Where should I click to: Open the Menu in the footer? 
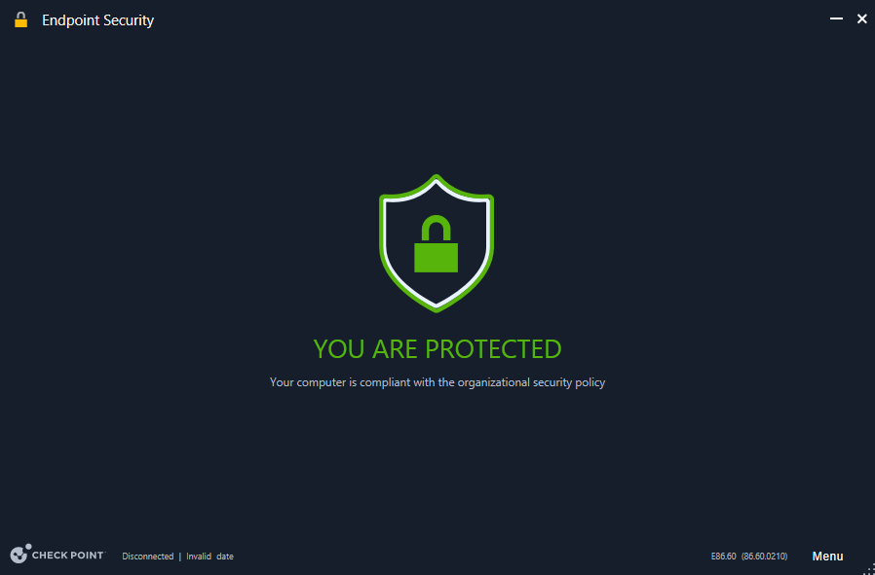coord(827,557)
